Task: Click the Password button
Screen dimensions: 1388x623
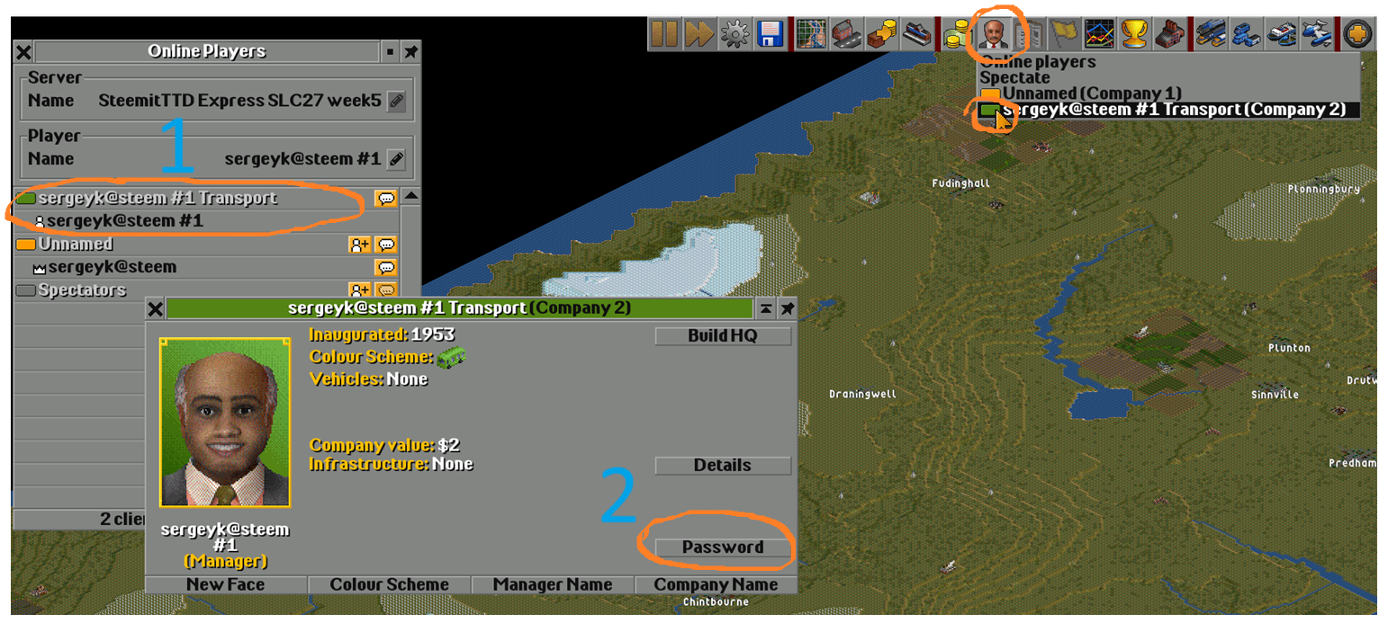Action: 723,547
